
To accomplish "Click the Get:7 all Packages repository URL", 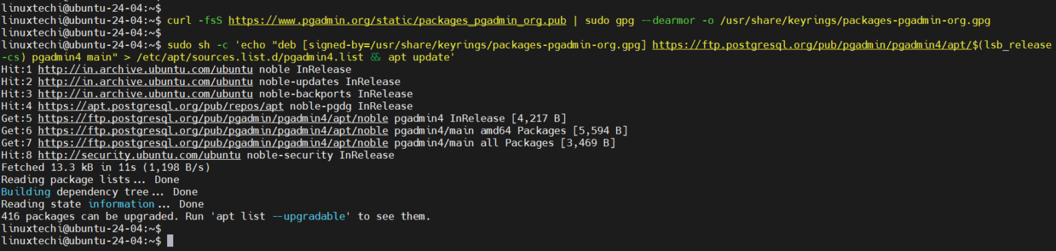I will pos(213,143).
